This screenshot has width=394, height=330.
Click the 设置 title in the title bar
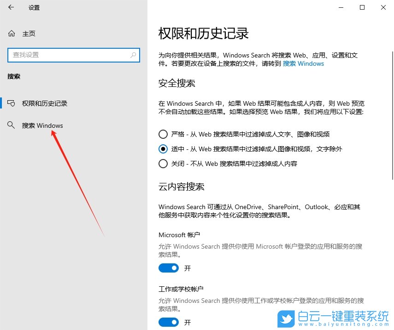(x=33, y=7)
